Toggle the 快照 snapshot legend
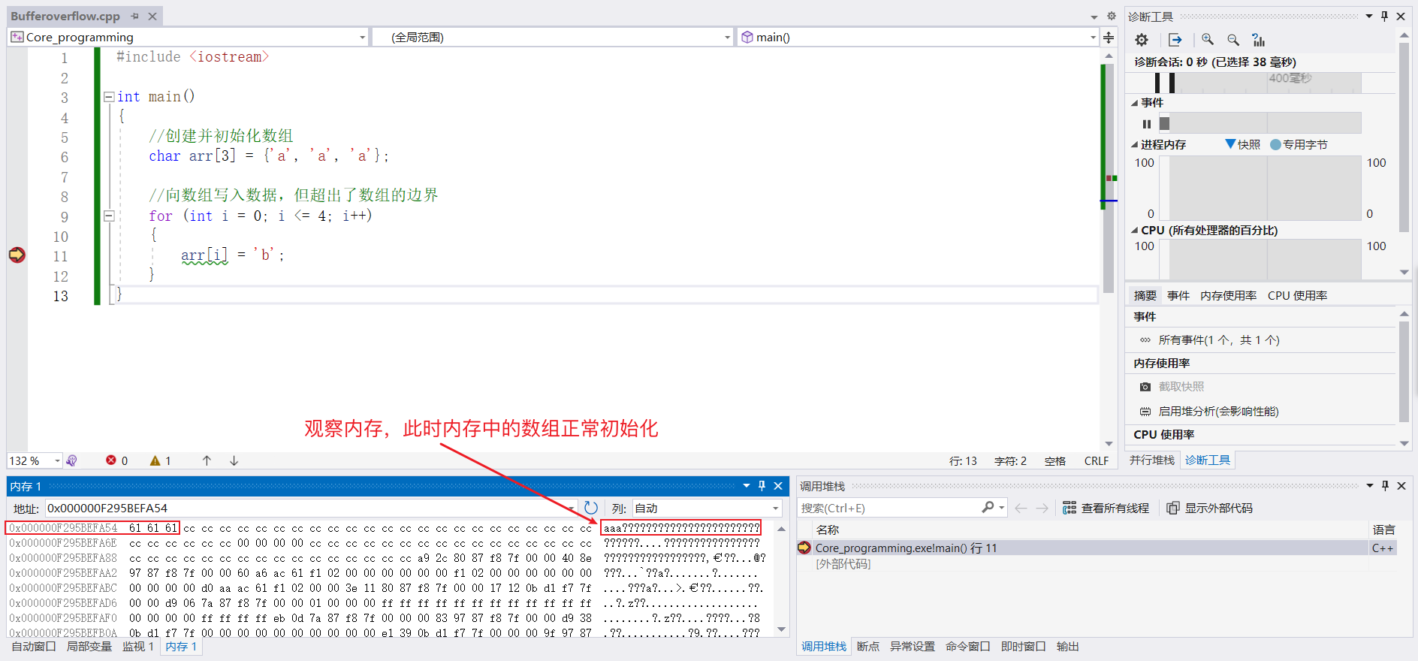This screenshot has width=1418, height=661. 1242,144
